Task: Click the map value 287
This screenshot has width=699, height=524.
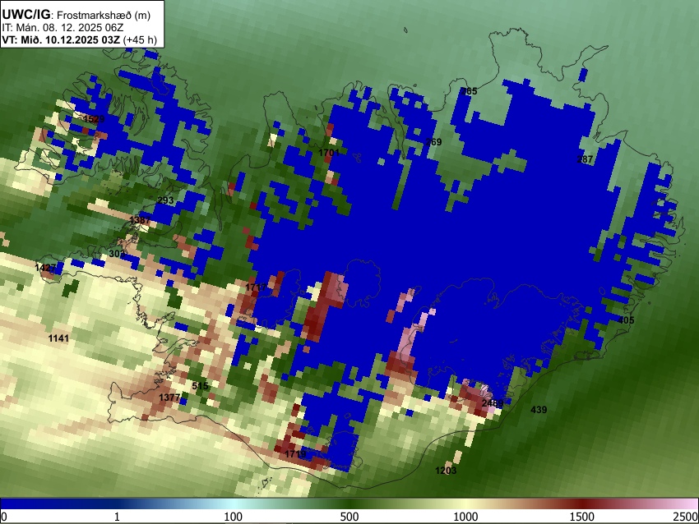Action: (585, 159)
